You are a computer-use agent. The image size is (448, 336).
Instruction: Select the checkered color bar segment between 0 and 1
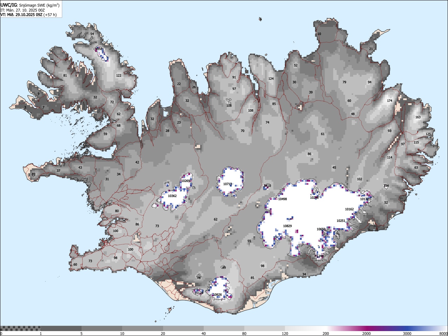(x=20, y=328)
